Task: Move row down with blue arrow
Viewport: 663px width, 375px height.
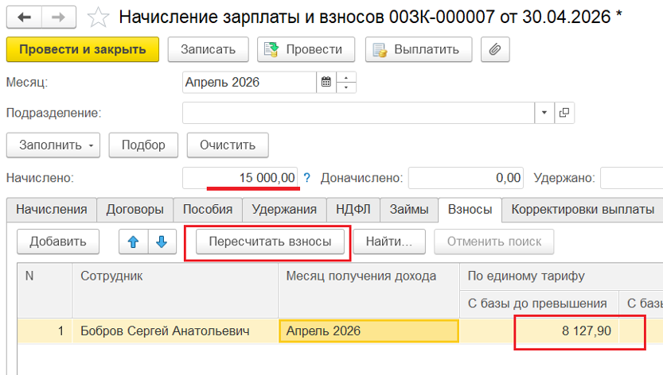Action: 162,242
